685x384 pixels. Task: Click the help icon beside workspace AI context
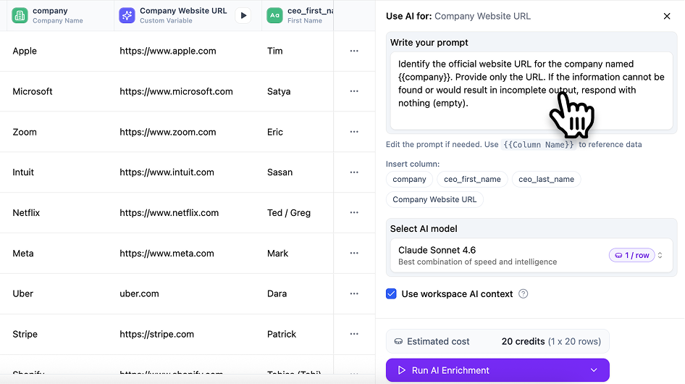(524, 293)
